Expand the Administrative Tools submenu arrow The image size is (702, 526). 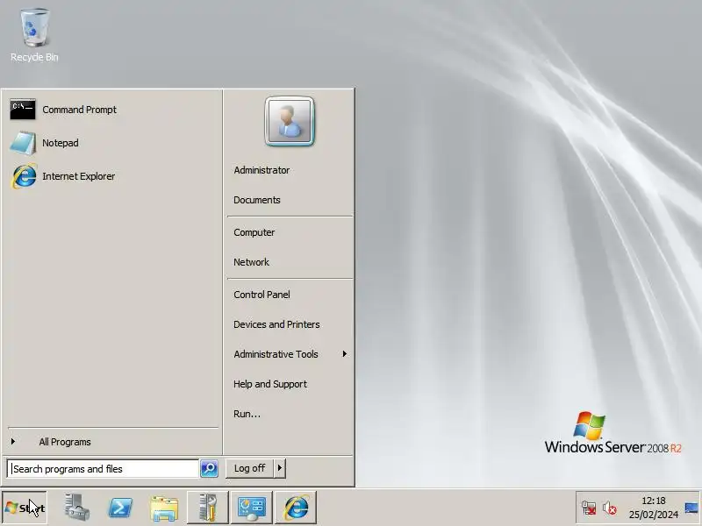point(344,354)
